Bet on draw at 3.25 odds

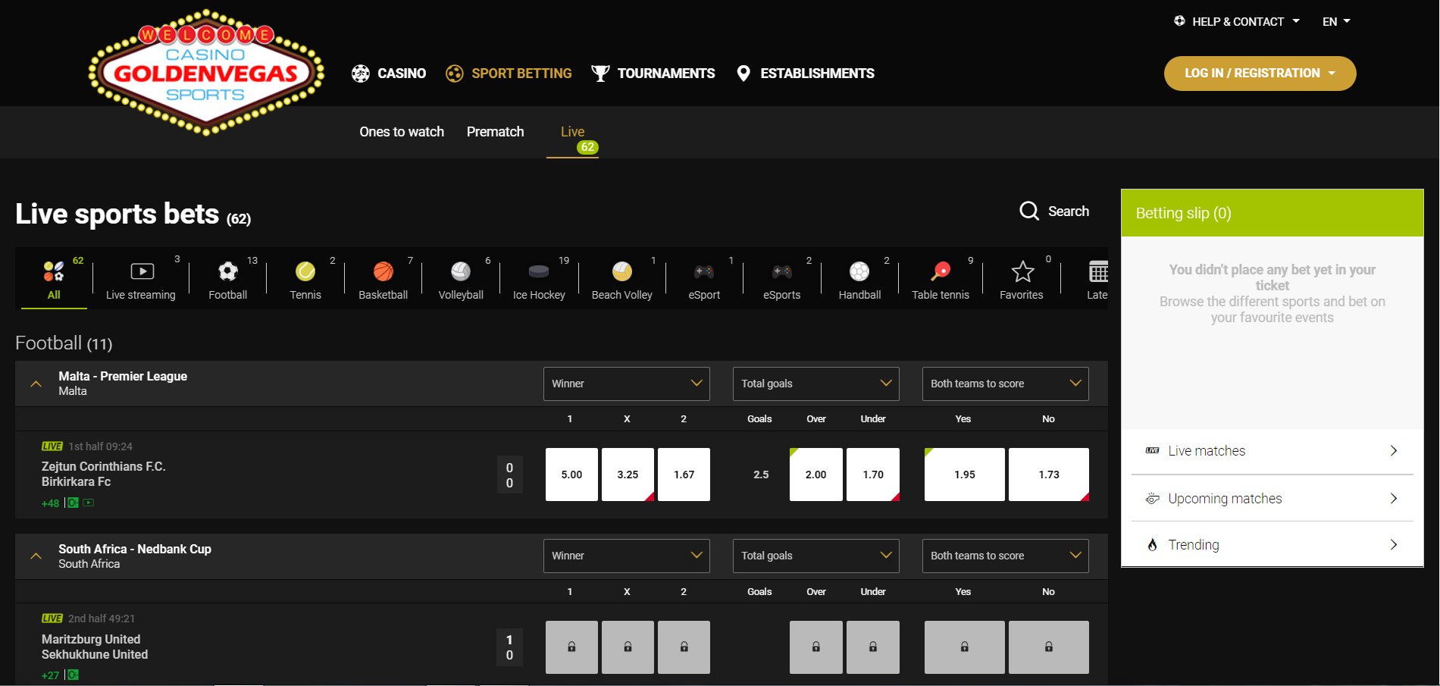[628, 475]
